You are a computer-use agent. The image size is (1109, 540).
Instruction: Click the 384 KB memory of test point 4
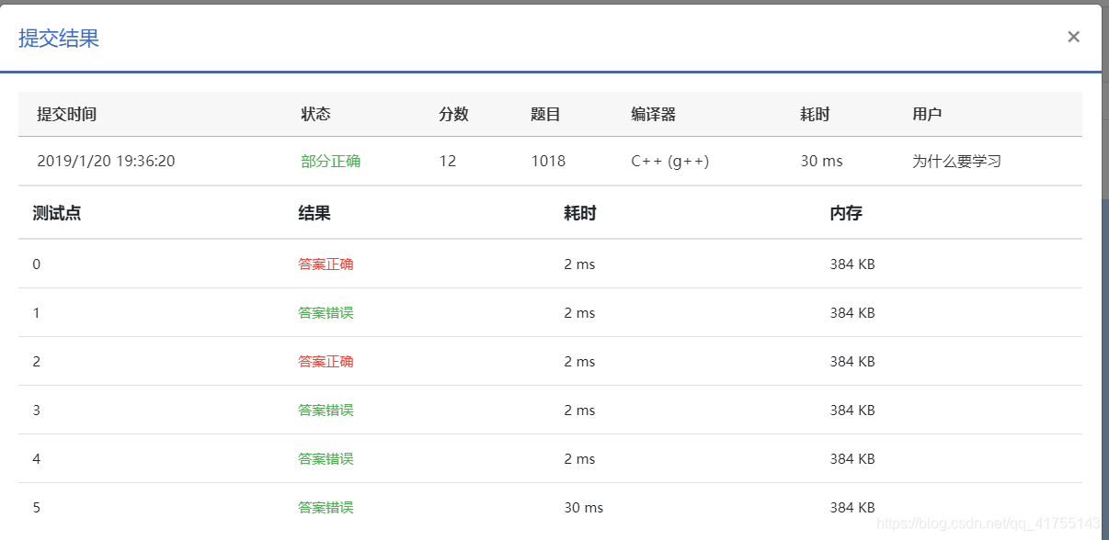click(852, 459)
